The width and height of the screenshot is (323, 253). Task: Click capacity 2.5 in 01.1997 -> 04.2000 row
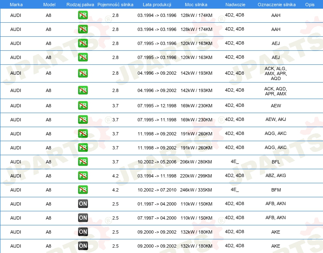[x=115, y=204]
